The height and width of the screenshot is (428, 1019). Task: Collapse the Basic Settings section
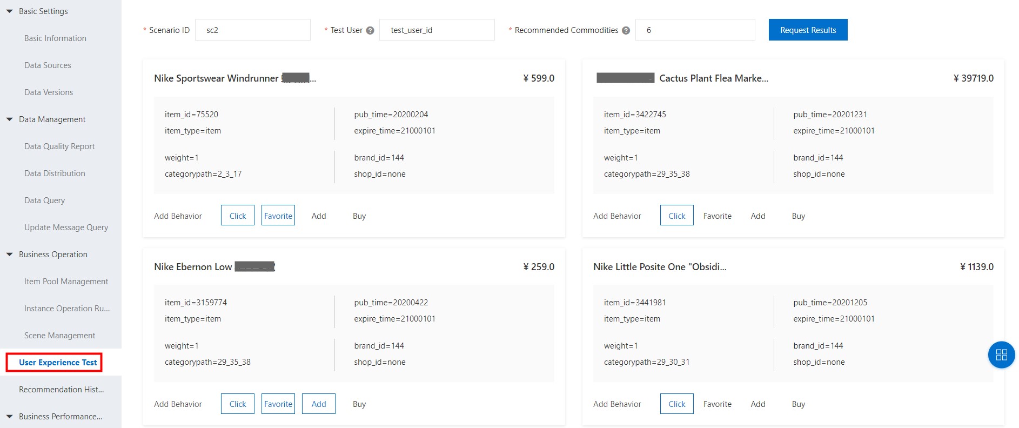(x=9, y=11)
